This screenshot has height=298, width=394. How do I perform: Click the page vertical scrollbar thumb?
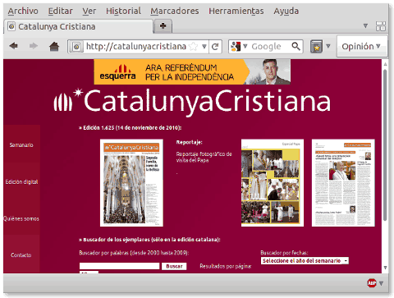tap(385, 145)
